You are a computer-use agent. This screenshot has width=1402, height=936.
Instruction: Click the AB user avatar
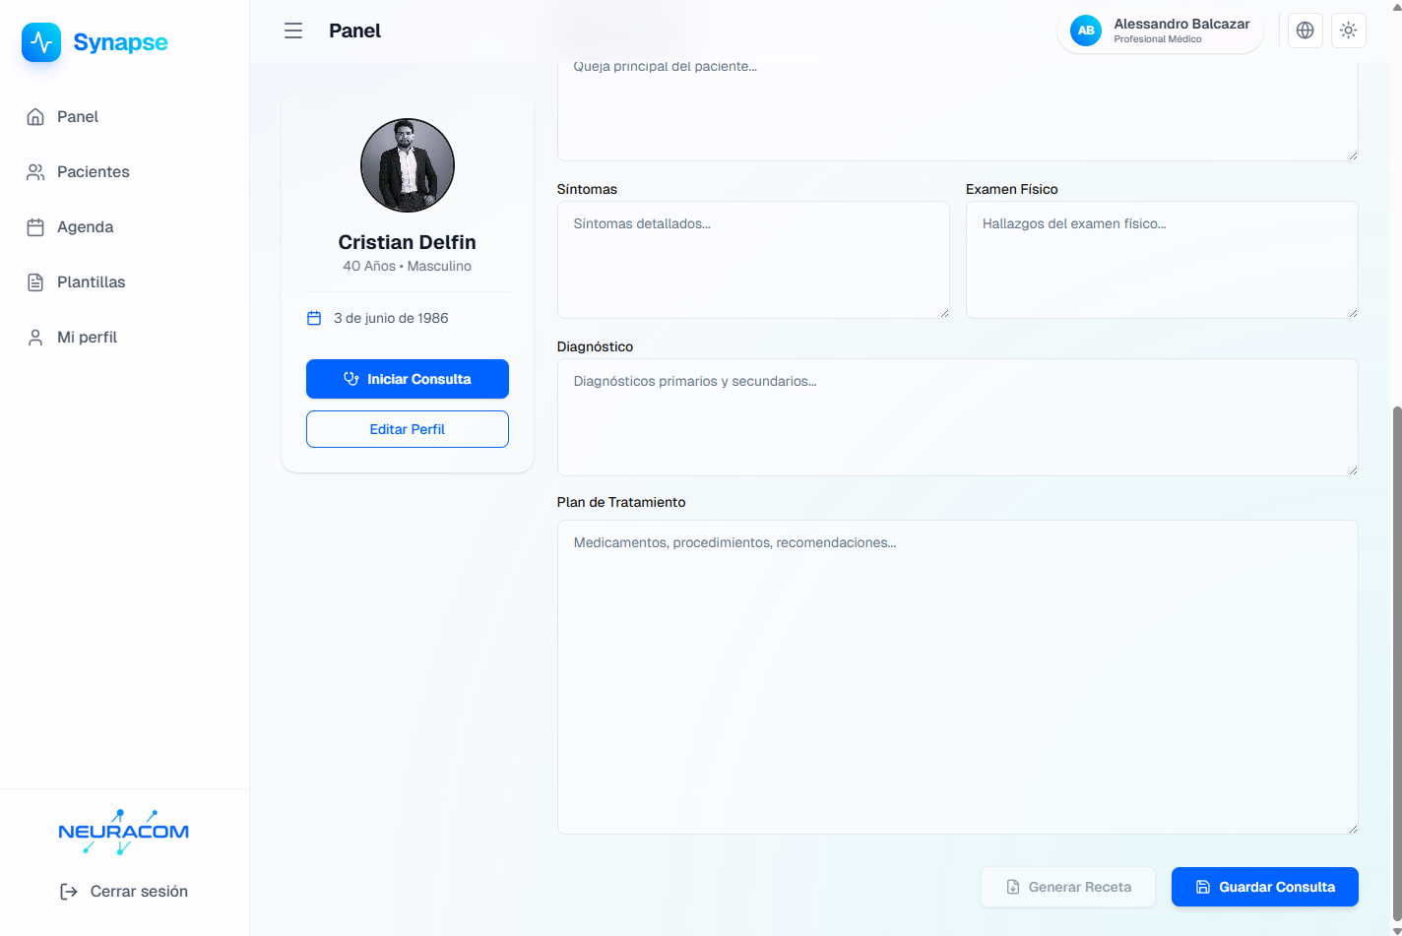tap(1085, 31)
